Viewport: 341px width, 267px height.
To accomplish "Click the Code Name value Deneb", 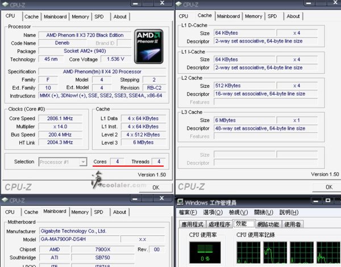I will coord(62,43).
